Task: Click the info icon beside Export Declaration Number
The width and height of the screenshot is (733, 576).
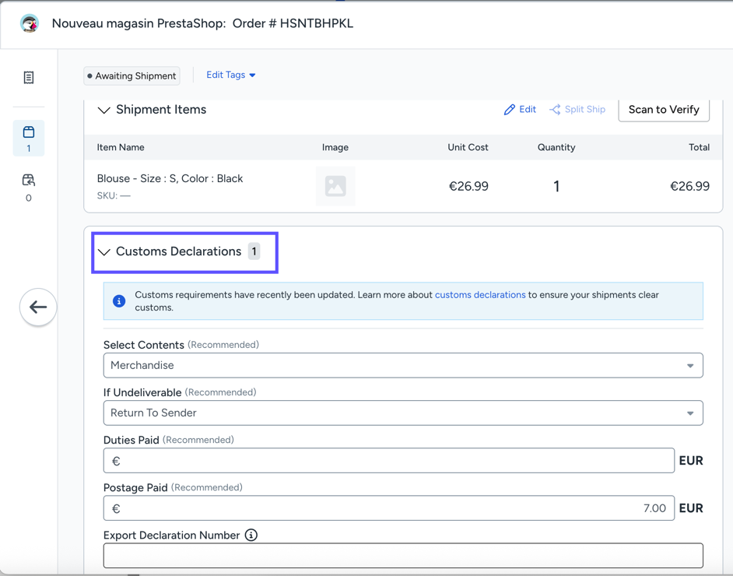Action: tap(251, 535)
